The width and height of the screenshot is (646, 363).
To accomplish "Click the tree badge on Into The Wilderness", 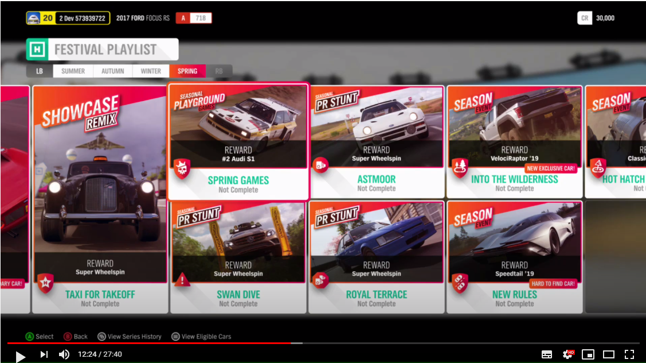I will pos(460,167).
